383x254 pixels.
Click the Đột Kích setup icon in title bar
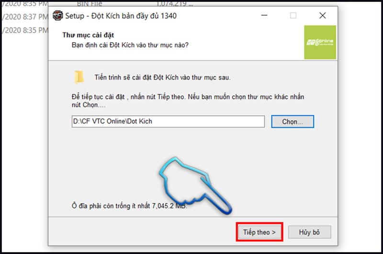(57, 16)
